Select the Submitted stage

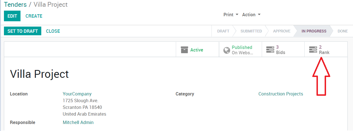[x=251, y=31]
